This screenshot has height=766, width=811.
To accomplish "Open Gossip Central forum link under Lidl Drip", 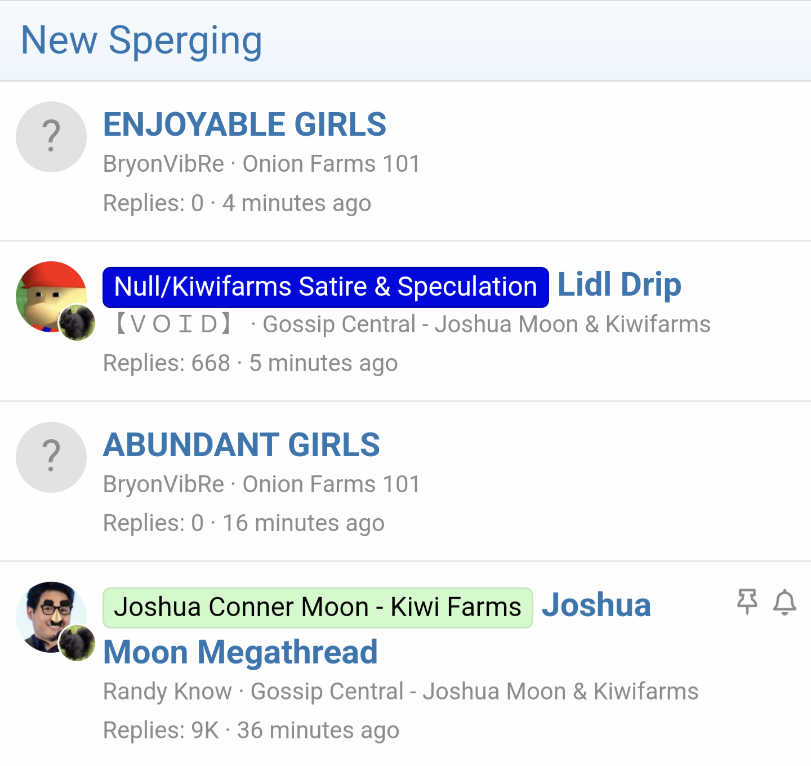I will tap(487, 324).
